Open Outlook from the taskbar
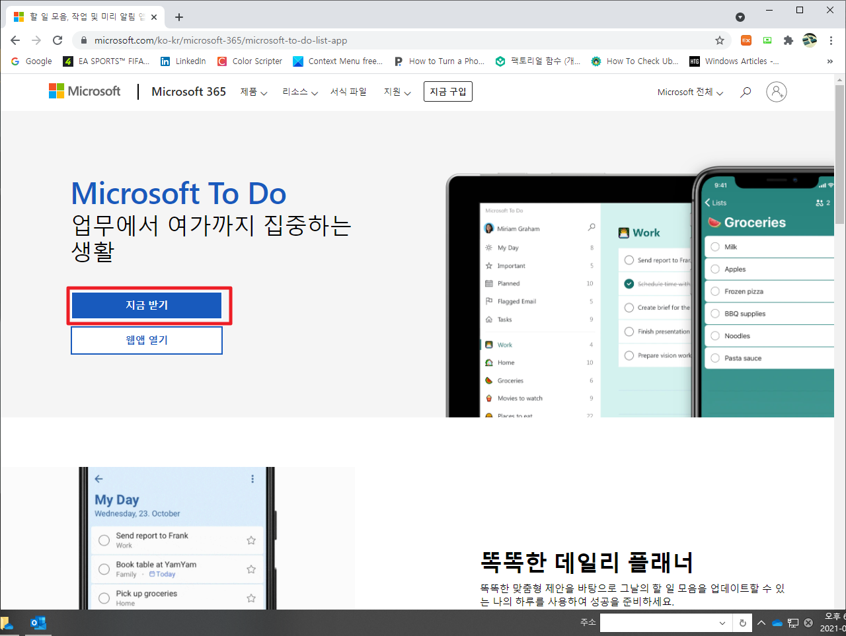The height and width of the screenshot is (636, 846). coord(38,623)
